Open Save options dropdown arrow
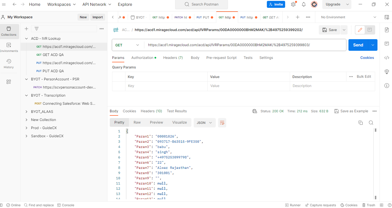The height and width of the screenshot is (208, 392). (344, 30)
